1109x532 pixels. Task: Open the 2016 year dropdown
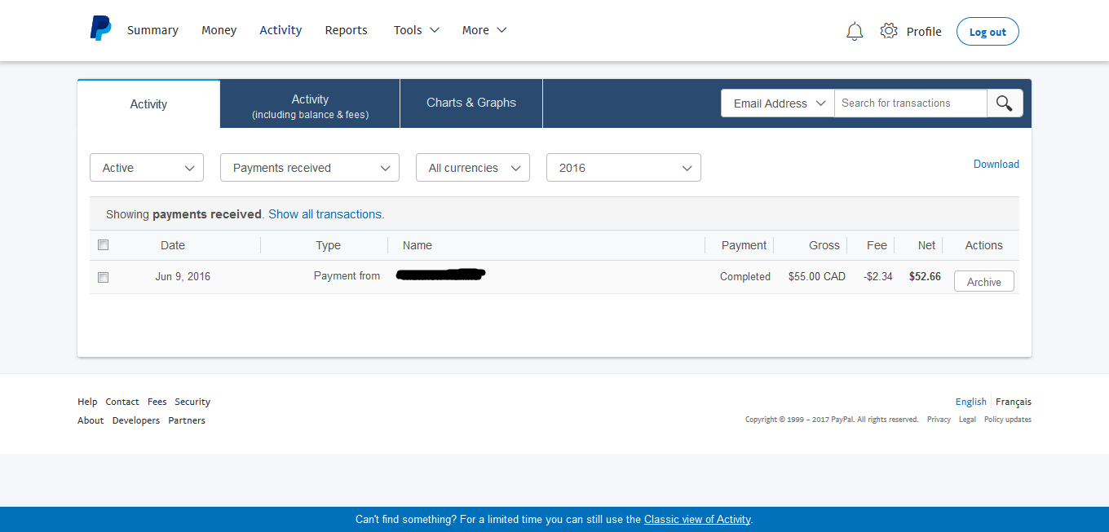pos(623,168)
